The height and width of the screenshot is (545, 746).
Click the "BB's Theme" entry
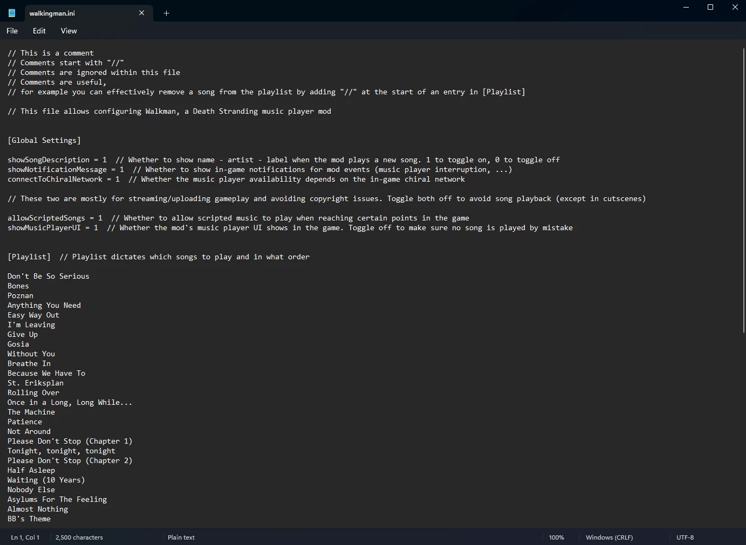[29, 519]
